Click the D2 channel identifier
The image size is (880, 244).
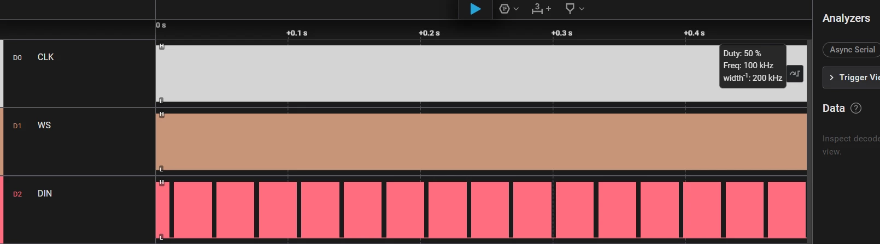[x=17, y=194]
